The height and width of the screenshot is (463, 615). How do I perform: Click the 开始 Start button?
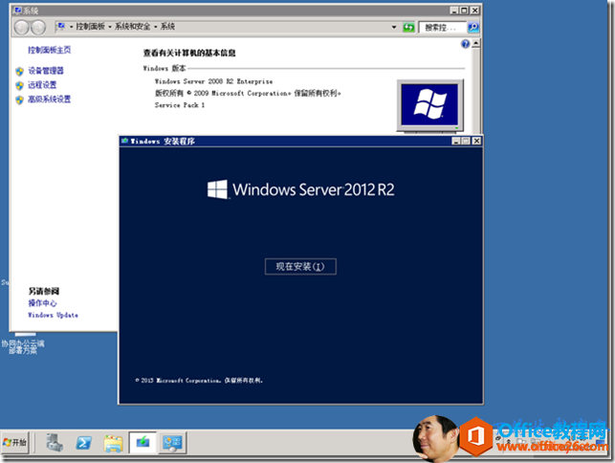click(15, 443)
